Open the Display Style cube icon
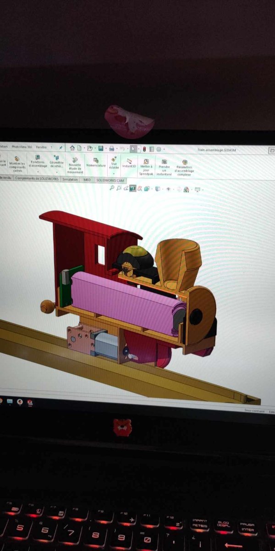The width and height of the screenshot is (275, 551). point(158,189)
